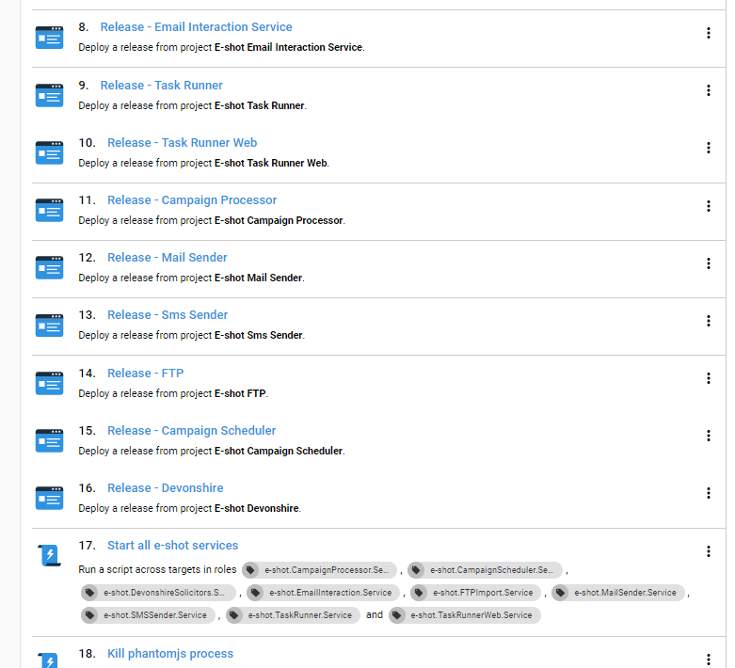735x668 pixels.
Task: Expand the options menu for Release - Sms Sender
Action: [708, 321]
